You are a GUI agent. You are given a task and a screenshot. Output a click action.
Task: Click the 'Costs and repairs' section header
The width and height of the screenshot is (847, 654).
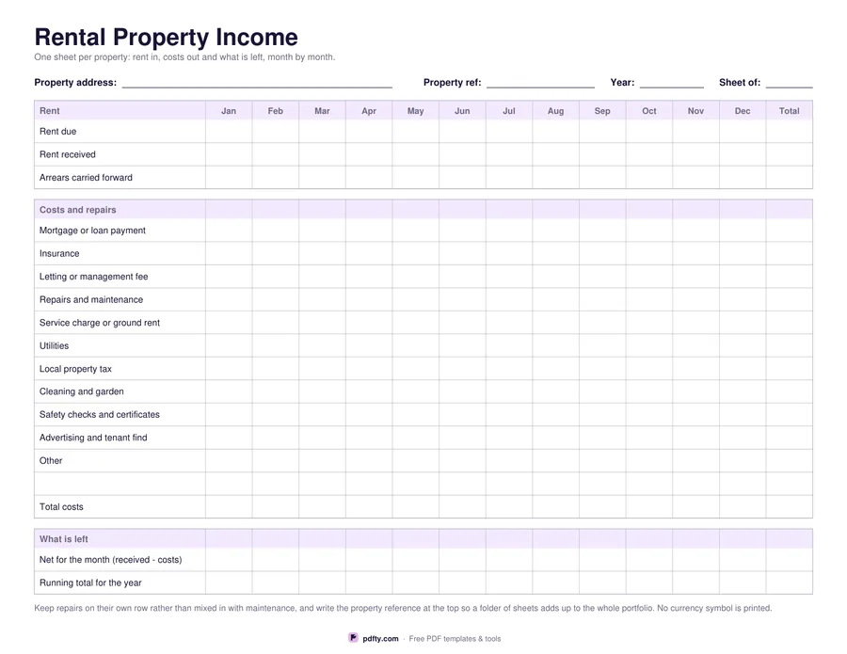(78, 210)
